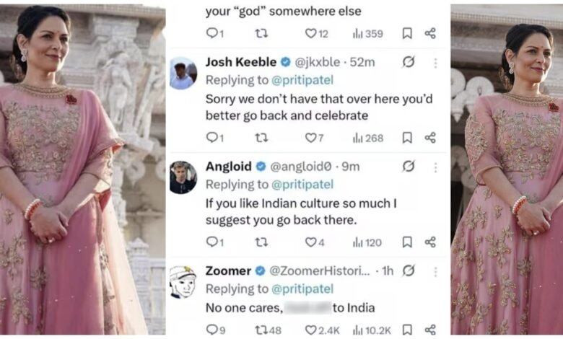The height and width of the screenshot is (339, 563).
Task: Click Angloid's profile avatar
Action: 183,177
